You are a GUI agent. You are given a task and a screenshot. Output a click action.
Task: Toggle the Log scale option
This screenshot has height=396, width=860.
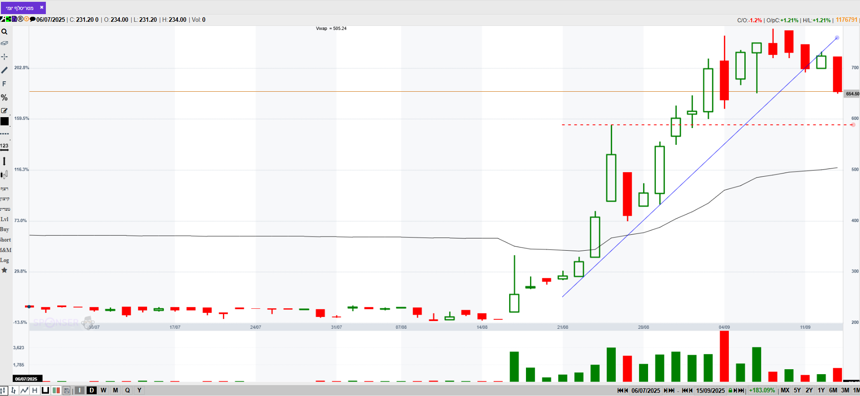[x=5, y=260]
